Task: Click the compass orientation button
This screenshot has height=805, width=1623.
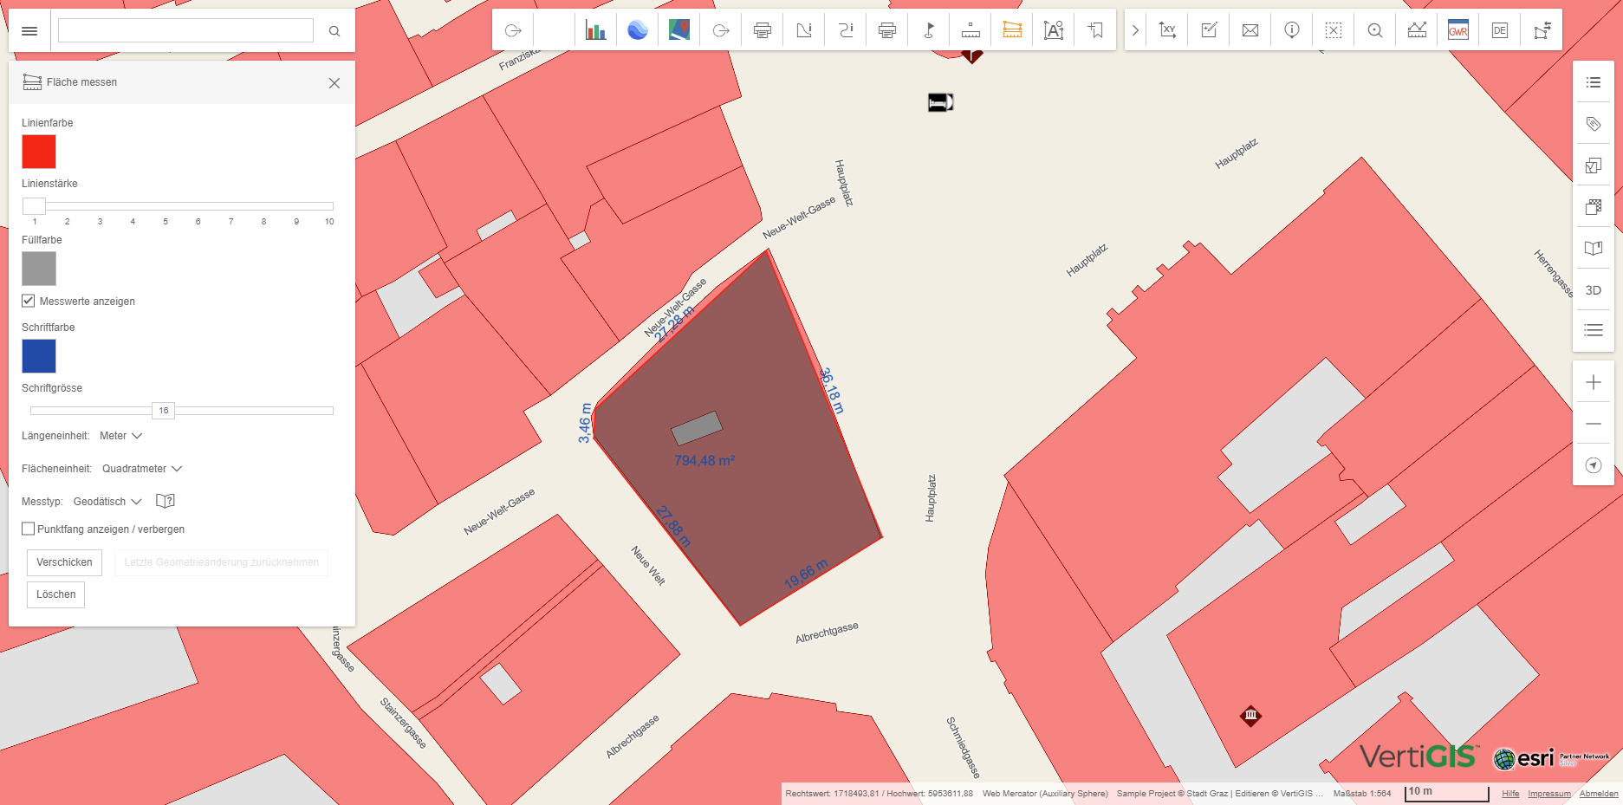Action: [x=1593, y=465]
